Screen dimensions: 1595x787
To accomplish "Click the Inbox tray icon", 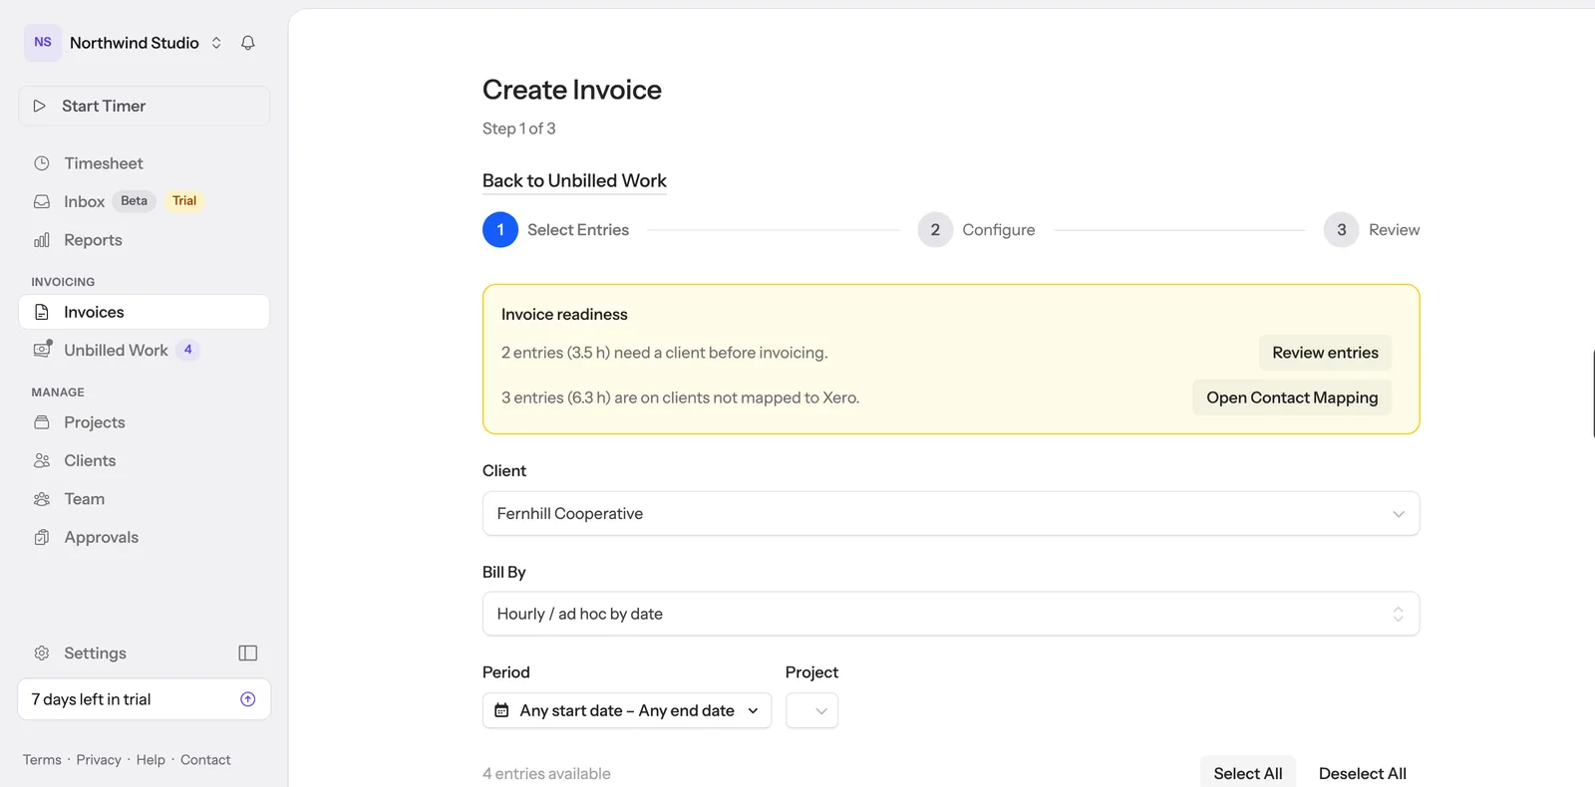I will click(42, 201).
